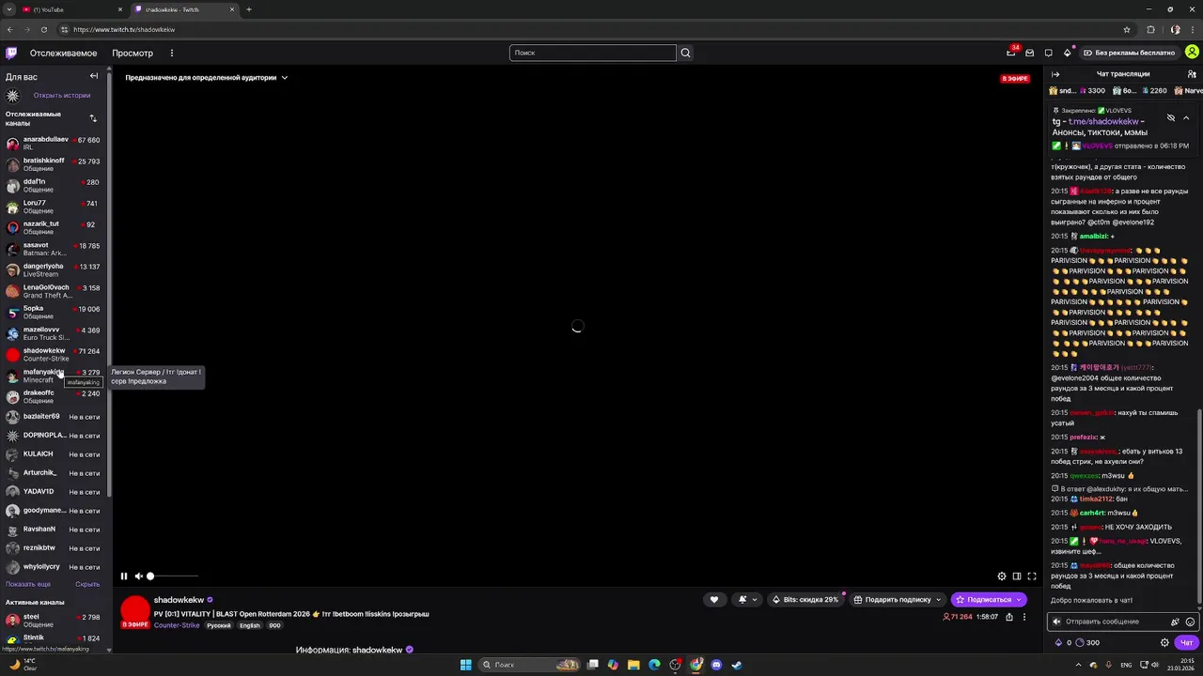Viewport: 1203px width, 676px height.
Task: Collapse the pinned message chevron
Action: (1186, 118)
